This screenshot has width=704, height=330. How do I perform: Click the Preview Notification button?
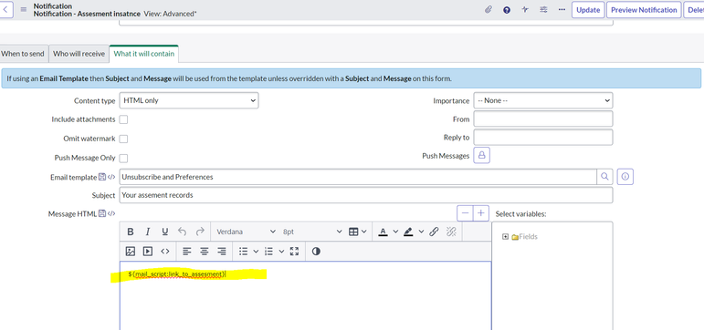(x=644, y=10)
